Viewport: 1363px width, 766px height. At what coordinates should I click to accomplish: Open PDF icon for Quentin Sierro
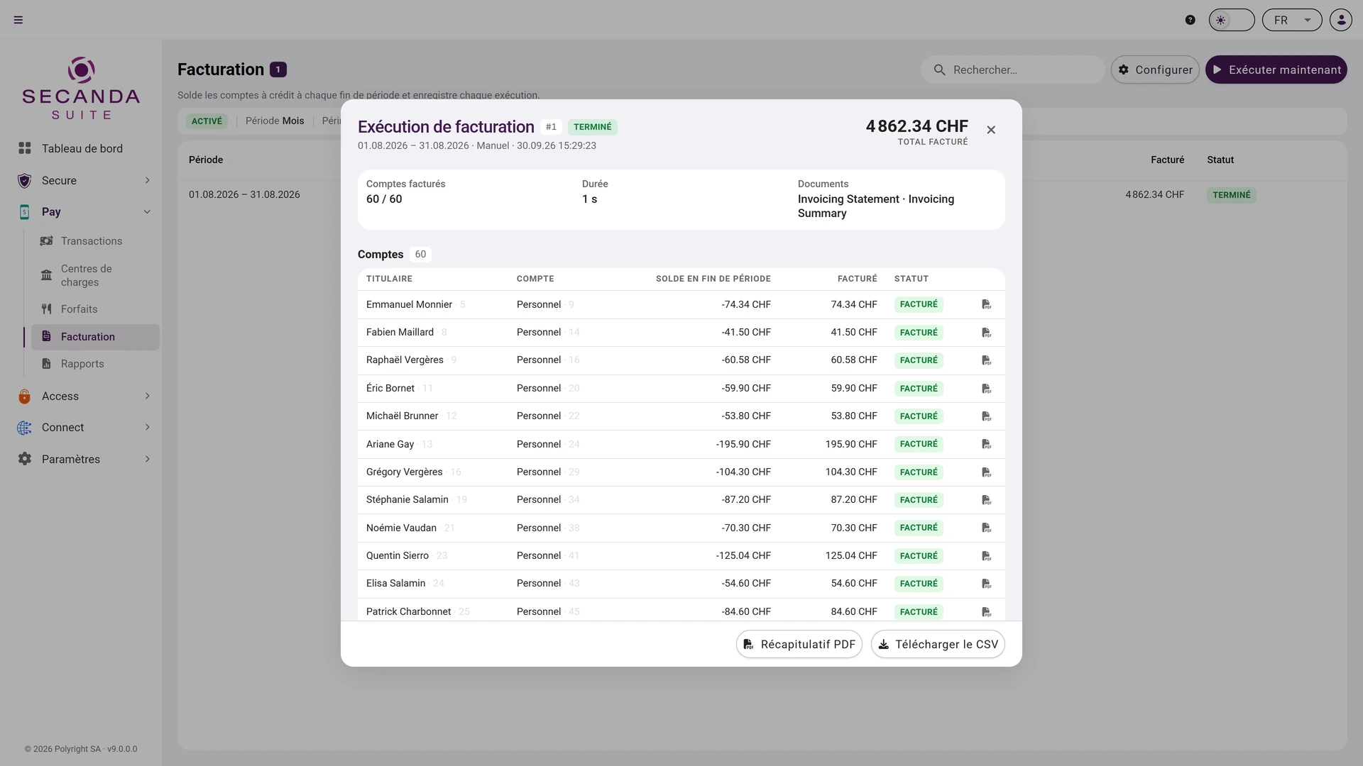tap(986, 556)
